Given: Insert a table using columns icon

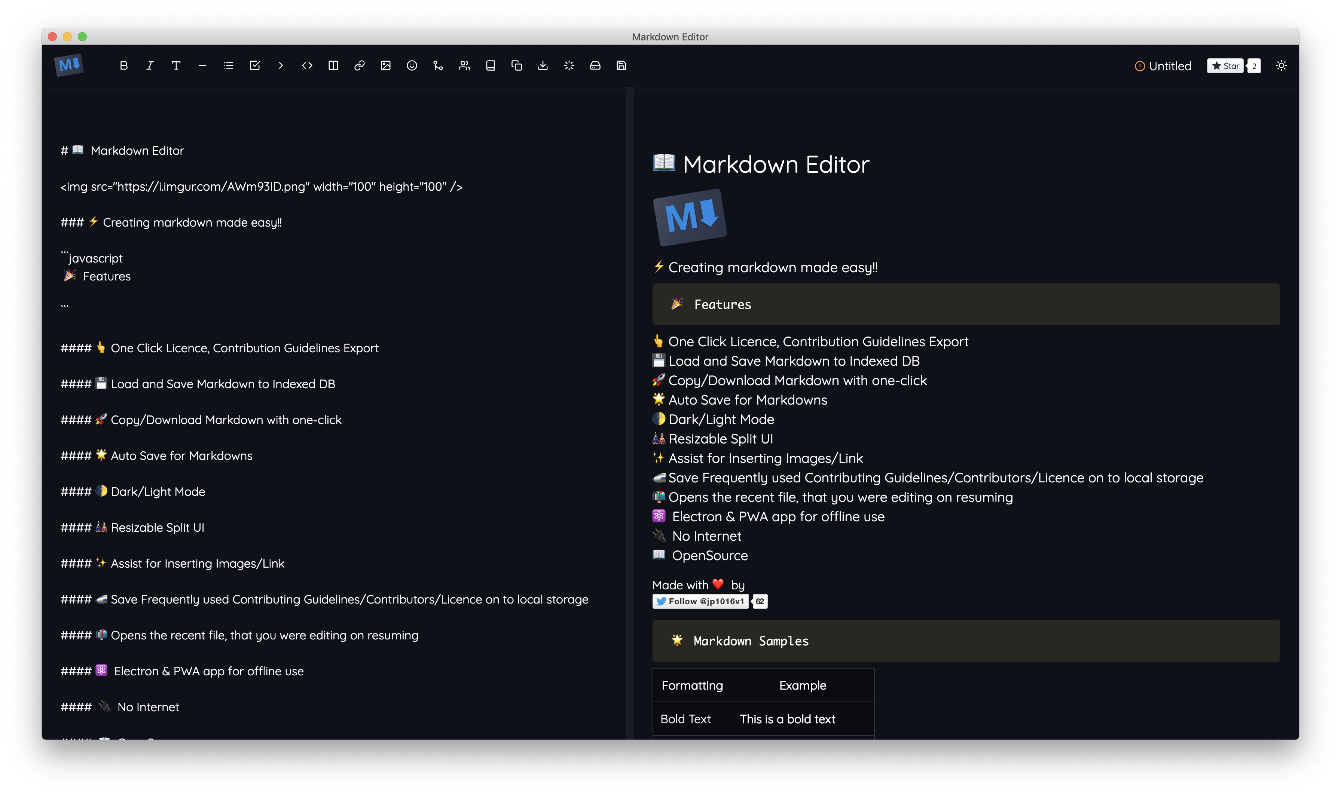Looking at the screenshot, I should [333, 65].
